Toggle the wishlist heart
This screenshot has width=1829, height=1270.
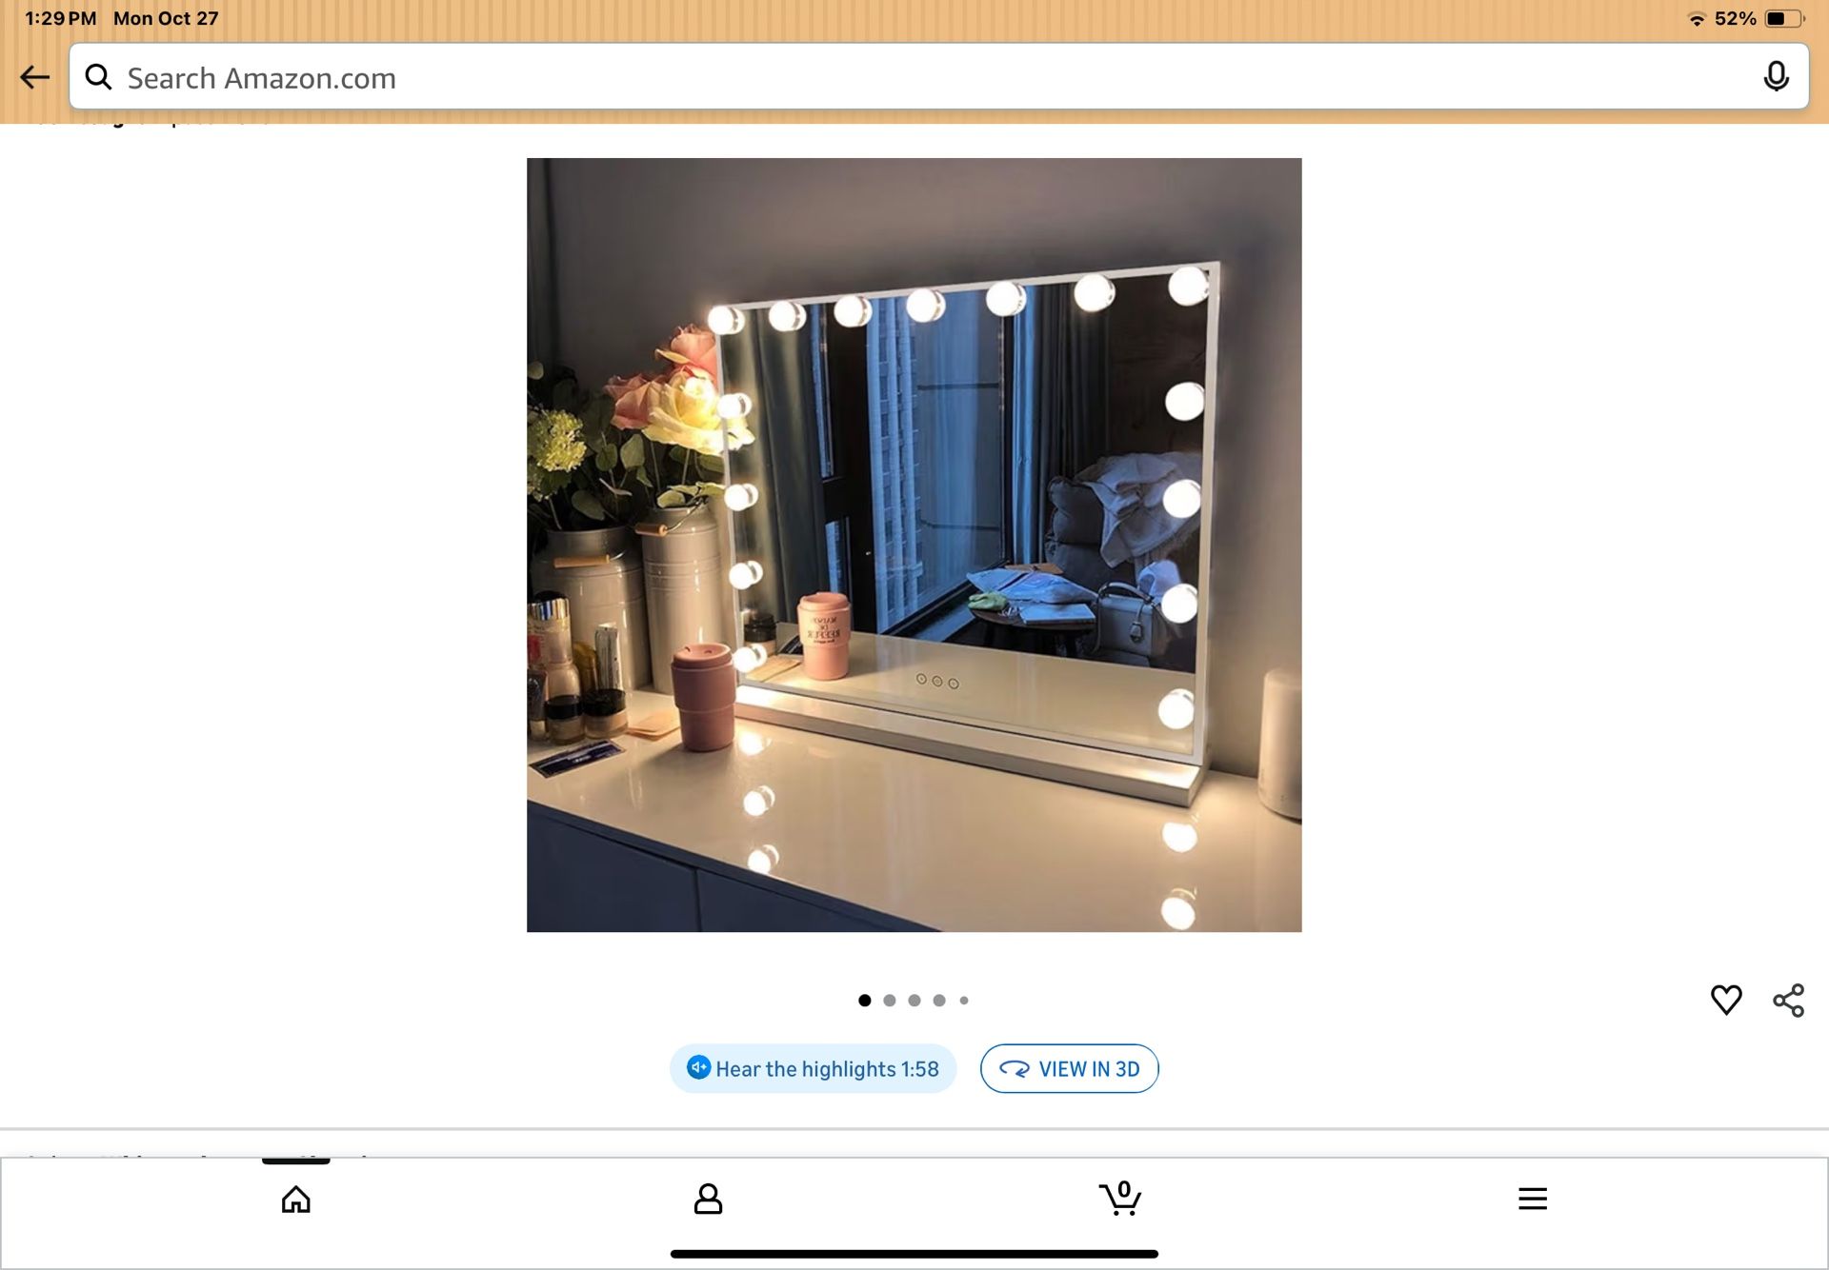[1726, 1000]
